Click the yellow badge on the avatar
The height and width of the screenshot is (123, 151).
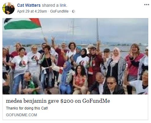(x=4, y=8)
